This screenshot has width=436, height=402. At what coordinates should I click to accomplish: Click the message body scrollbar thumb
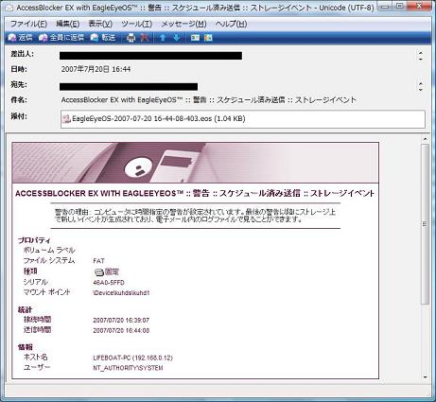(425, 224)
